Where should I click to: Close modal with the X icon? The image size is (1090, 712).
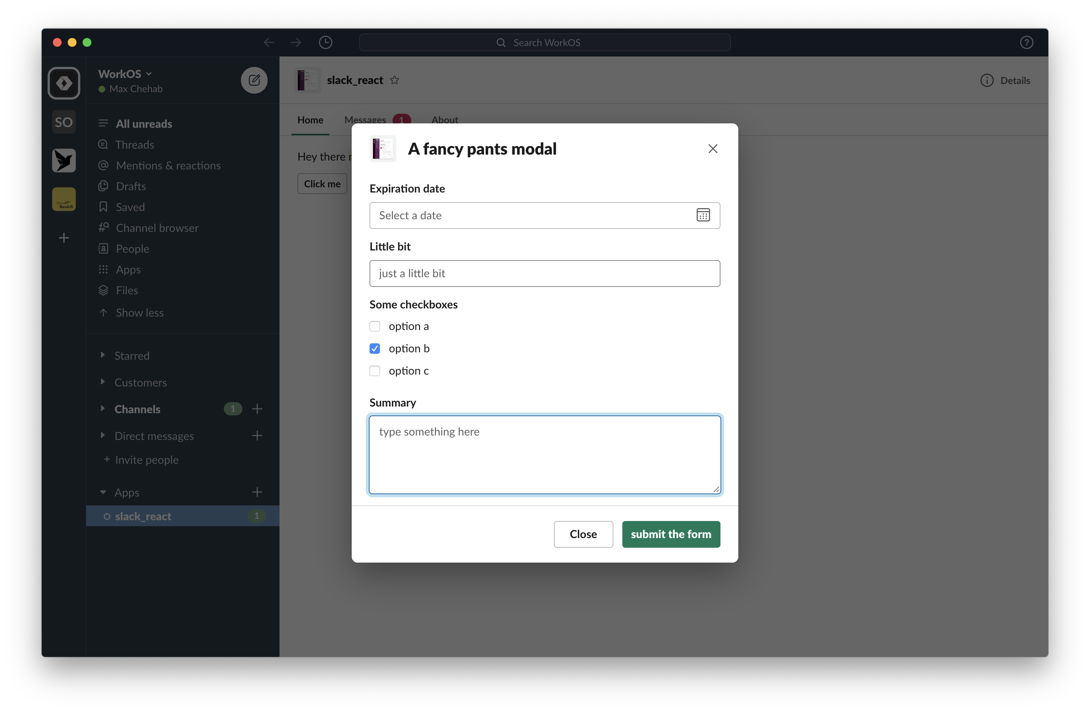[x=712, y=149]
